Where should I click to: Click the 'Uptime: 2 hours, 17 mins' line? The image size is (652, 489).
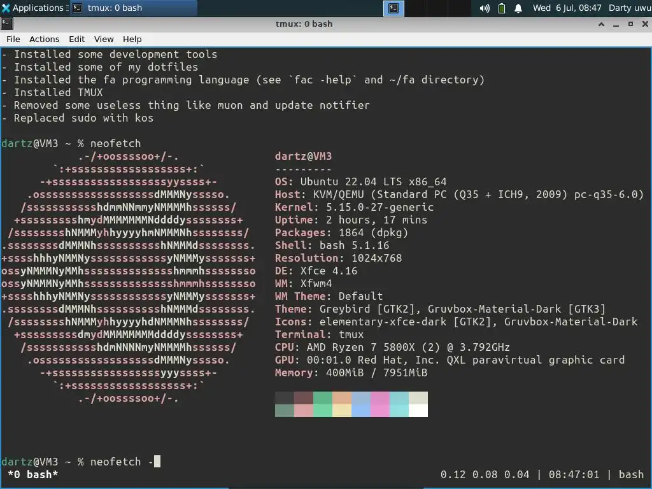351,220
